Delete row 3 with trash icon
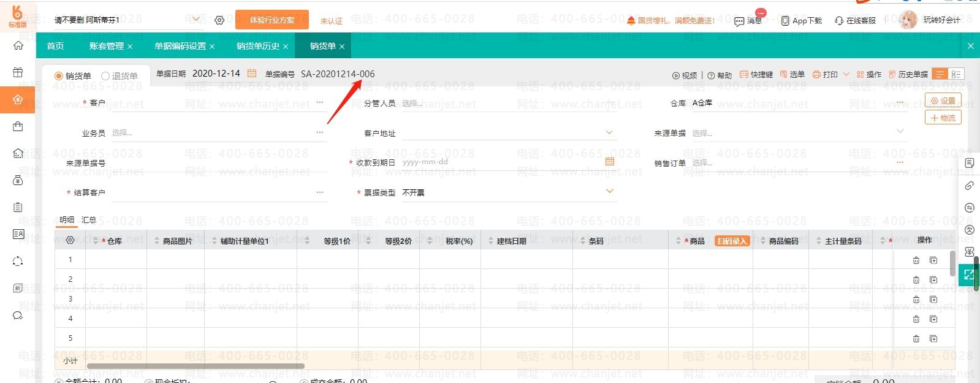 (x=916, y=300)
